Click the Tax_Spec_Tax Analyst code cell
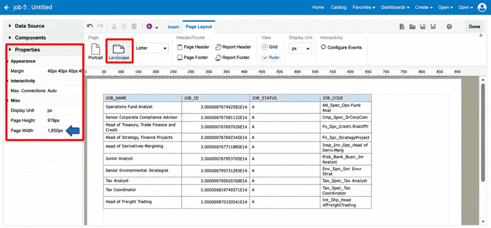Image resolution: width=491 pixels, height=228 pixels. [346, 181]
